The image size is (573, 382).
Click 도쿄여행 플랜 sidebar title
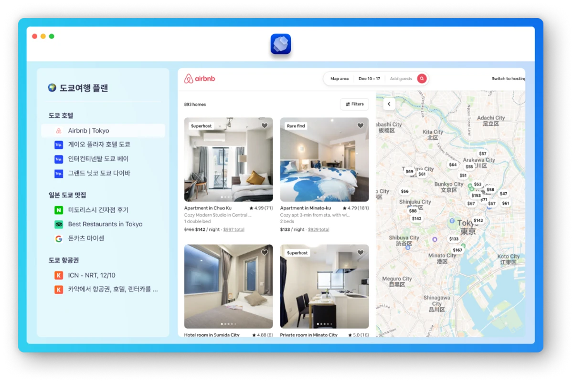coord(84,88)
